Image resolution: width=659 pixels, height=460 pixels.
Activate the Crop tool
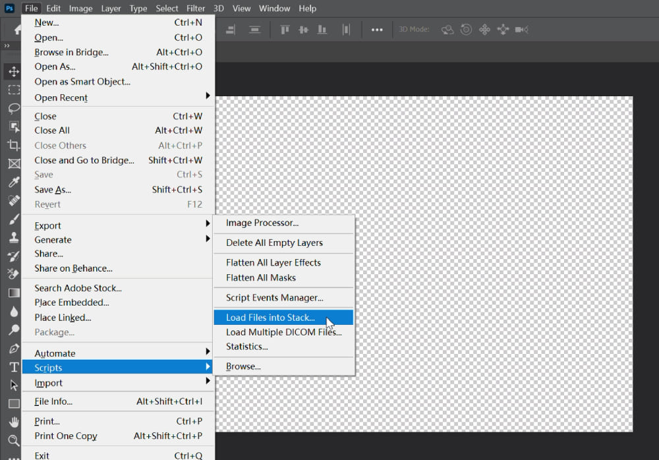14,145
